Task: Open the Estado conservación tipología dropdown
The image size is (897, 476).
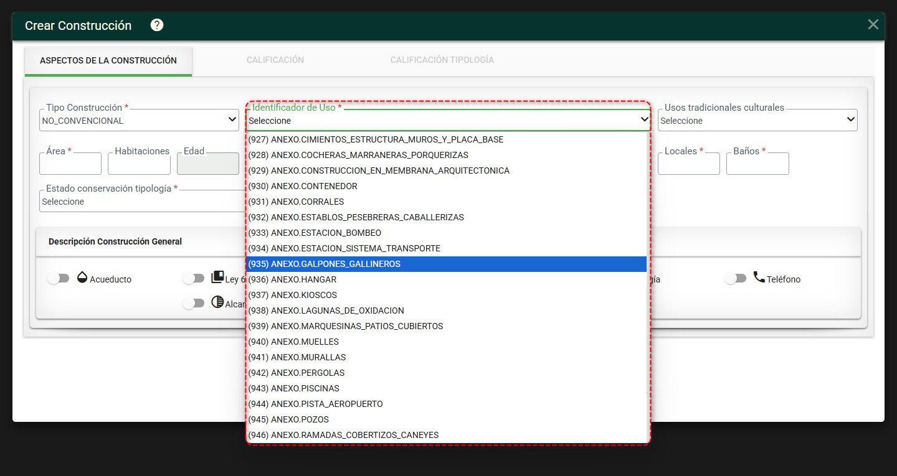Action: 143,201
